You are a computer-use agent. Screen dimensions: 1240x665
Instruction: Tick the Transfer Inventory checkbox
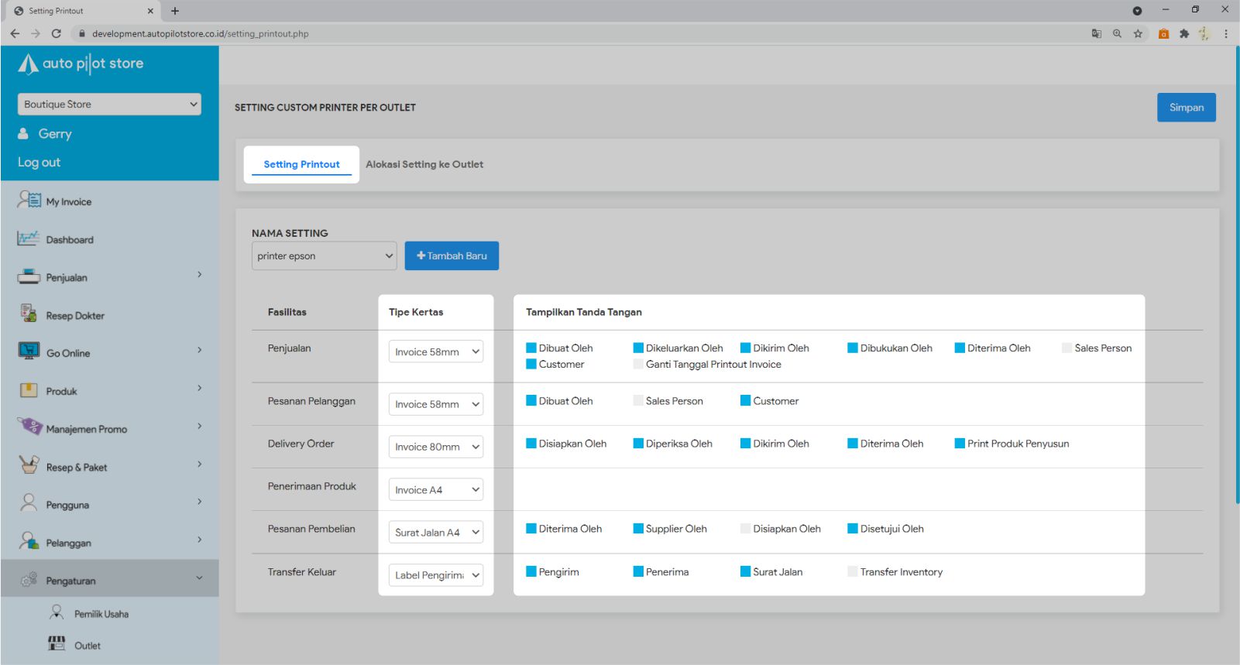[x=853, y=572]
